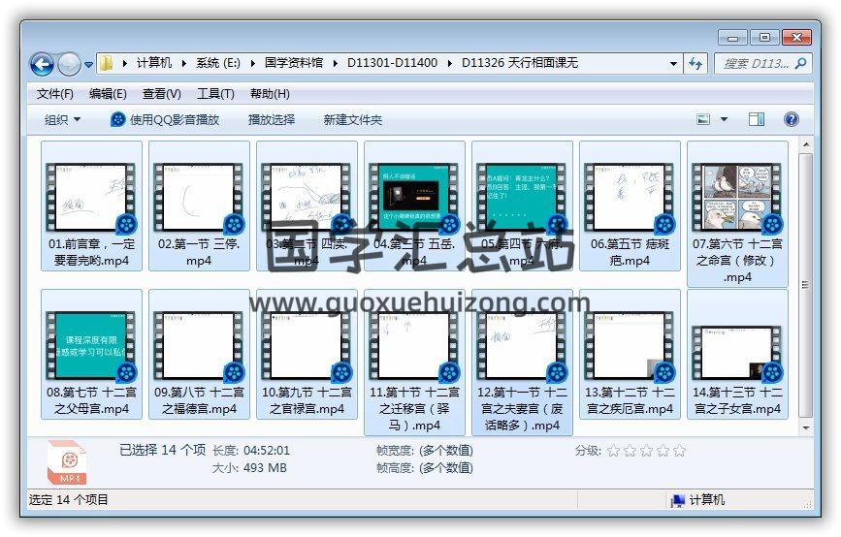Toggle the preview pane icon

point(757,119)
